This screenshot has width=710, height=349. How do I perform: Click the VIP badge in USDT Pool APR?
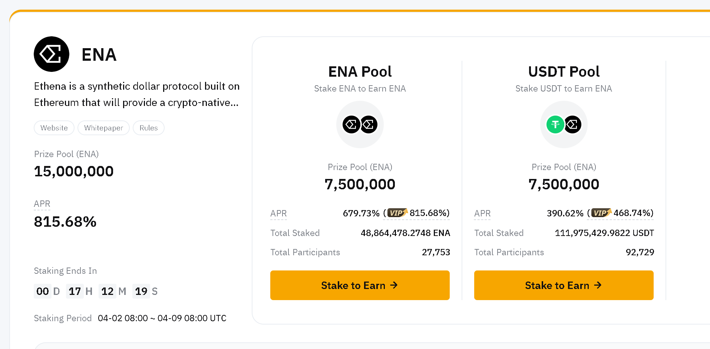(x=601, y=213)
